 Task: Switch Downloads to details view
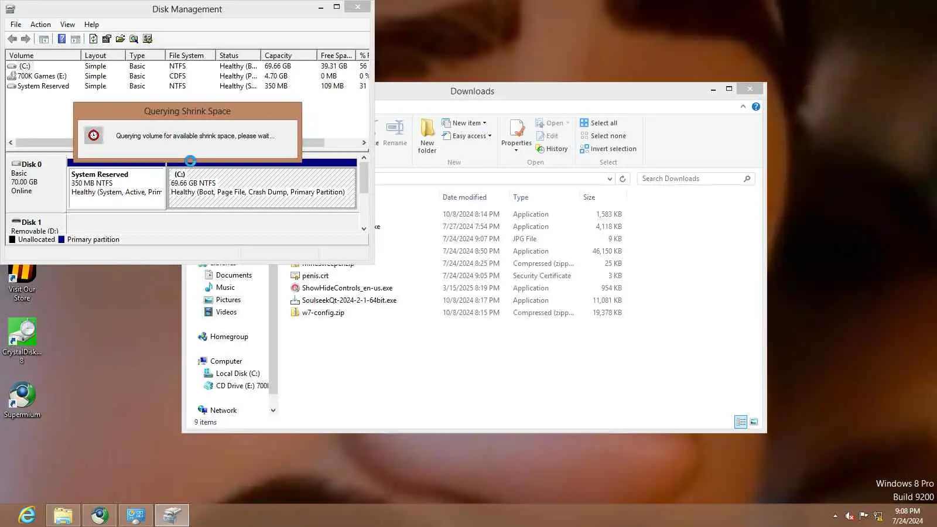[x=741, y=422]
